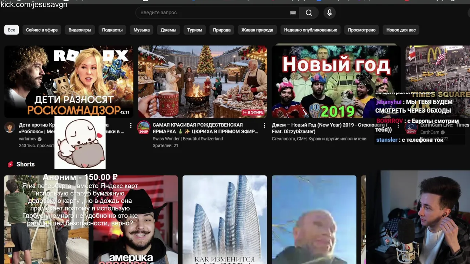Open the Roblox Роскомнадзор video thumbnail

[x=69, y=81]
